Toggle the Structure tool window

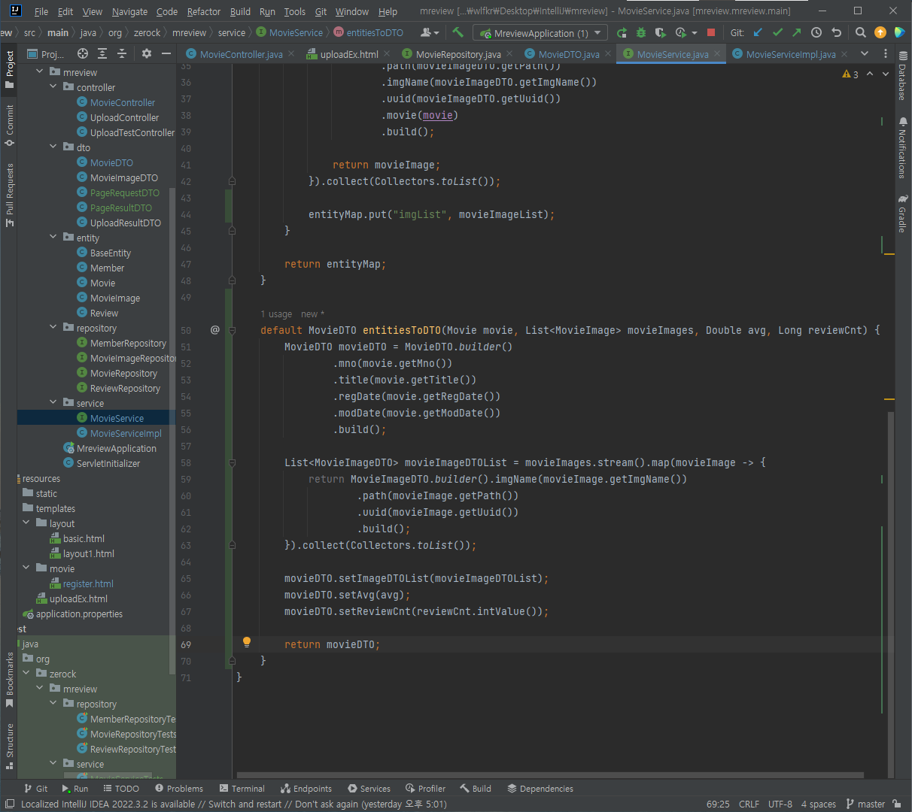point(9,747)
